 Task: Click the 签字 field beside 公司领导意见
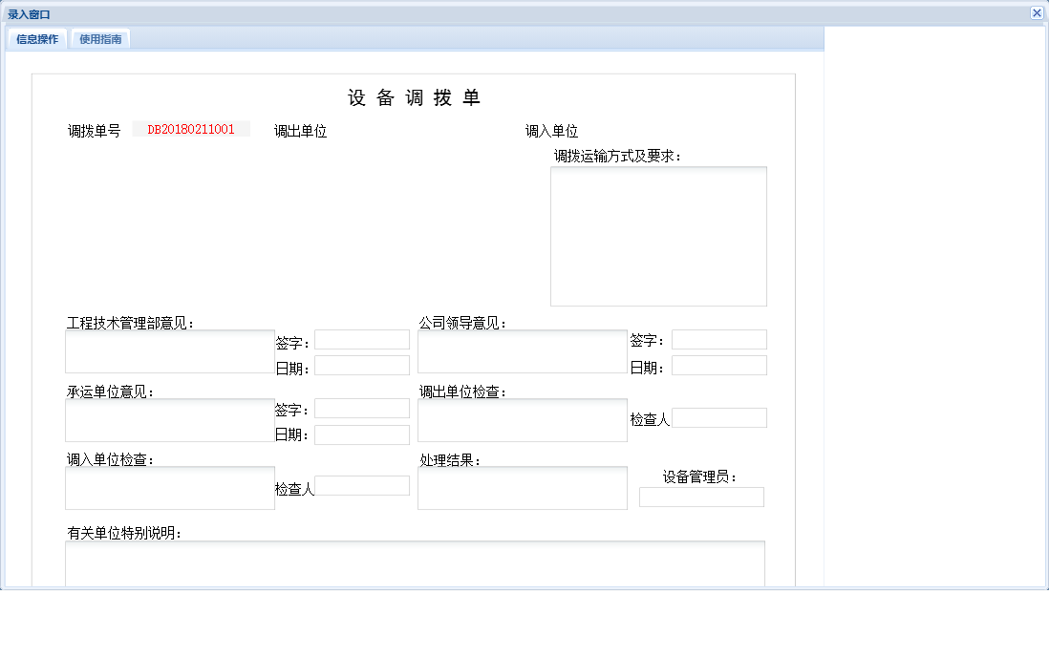(718, 339)
